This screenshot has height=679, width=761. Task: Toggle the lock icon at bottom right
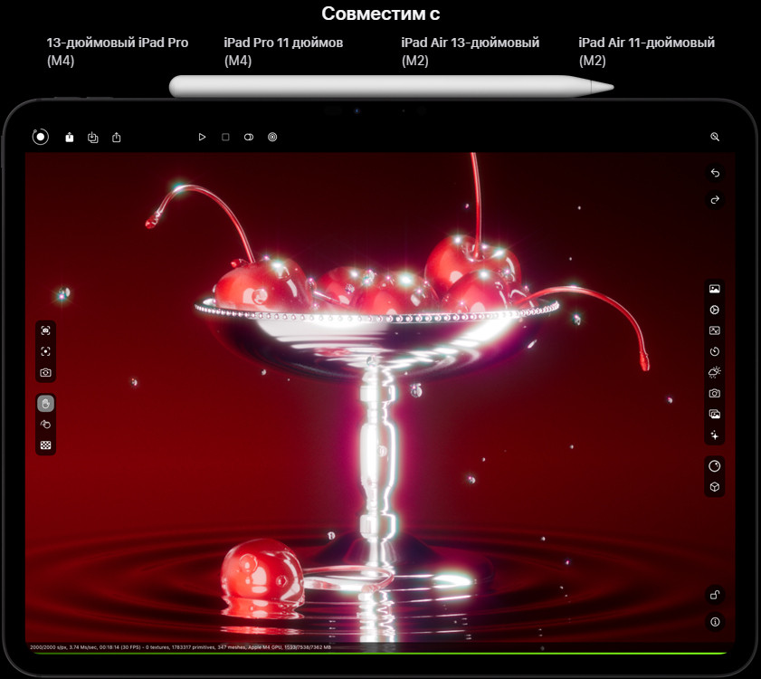pyautogui.click(x=715, y=595)
